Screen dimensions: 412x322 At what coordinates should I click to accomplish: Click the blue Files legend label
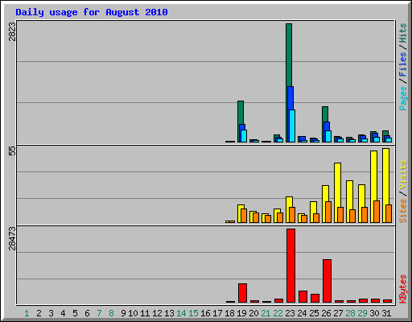[403, 64]
